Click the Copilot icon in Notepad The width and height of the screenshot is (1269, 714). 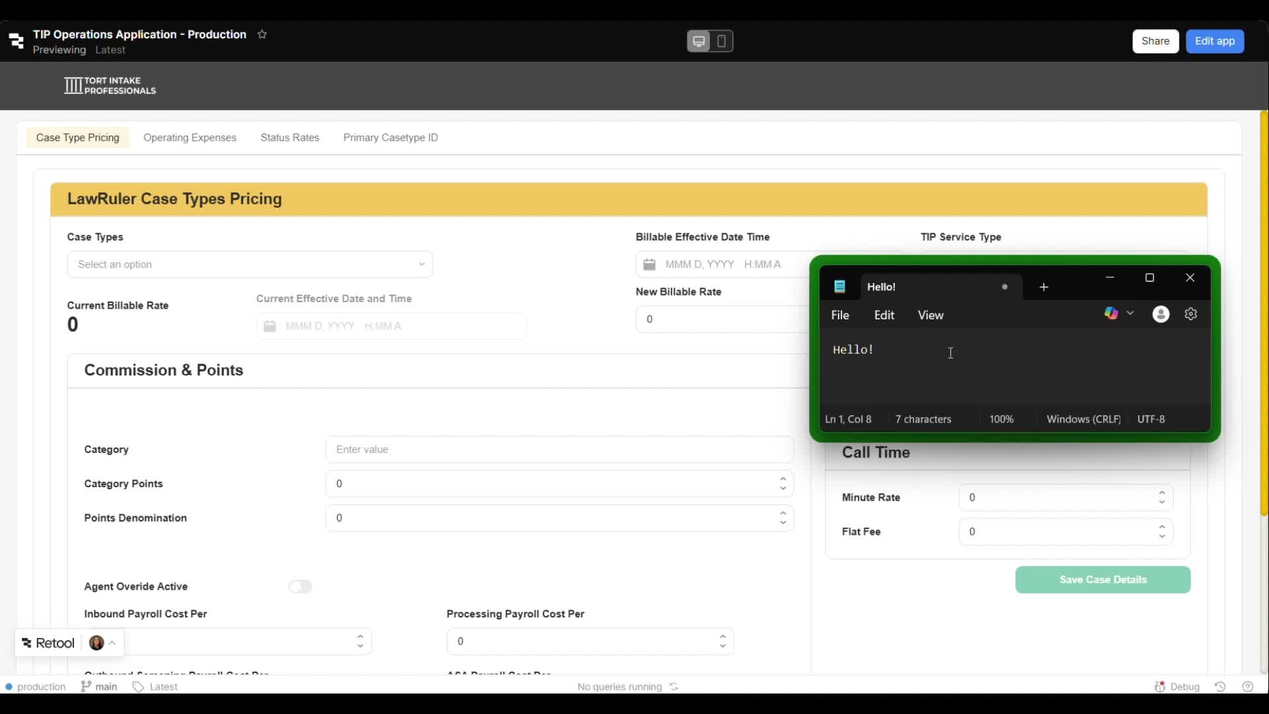coord(1111,314)
